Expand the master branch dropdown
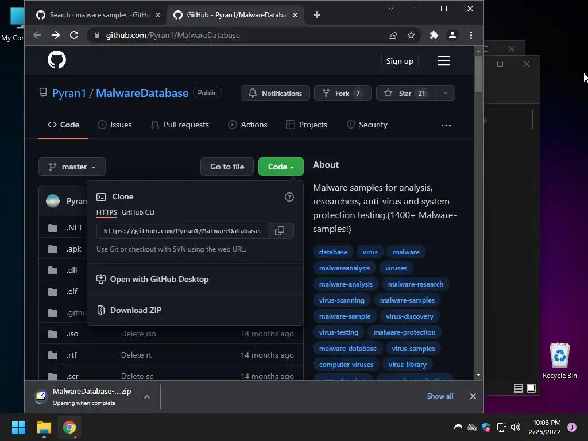Viewport: 588px width, 441px height. 72,167
